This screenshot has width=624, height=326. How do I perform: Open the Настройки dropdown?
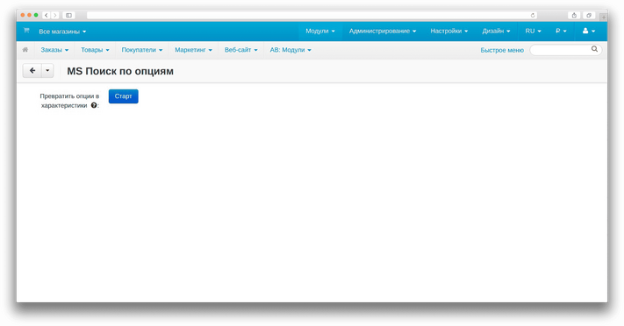tap(448, 31)
